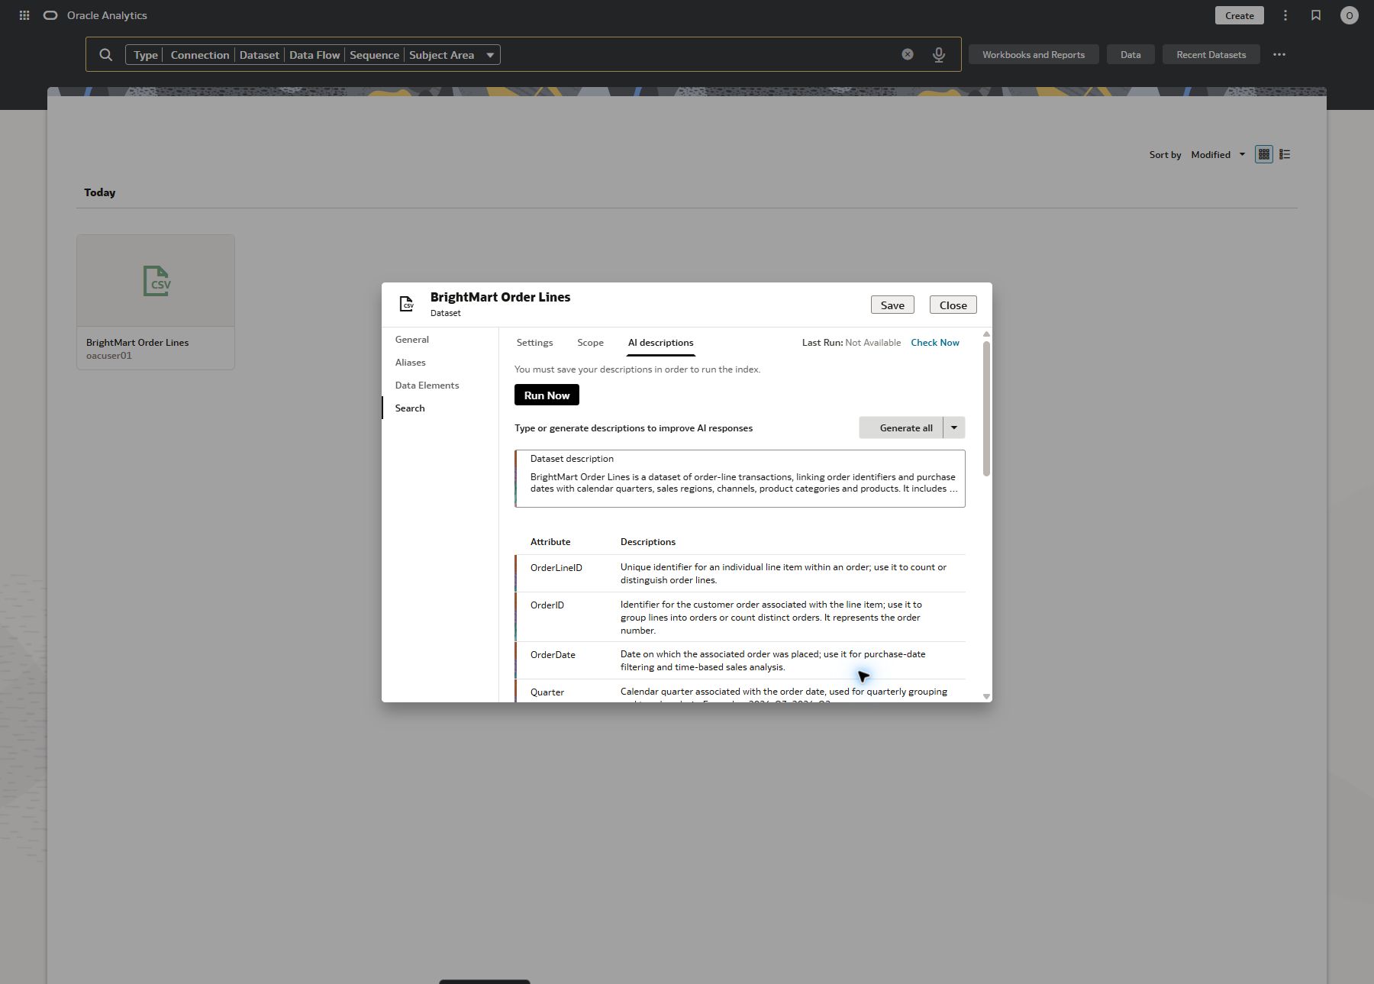This screenshot has width=1374, height=984.
Task: Open the Aliases section
Action: (411, 363)
